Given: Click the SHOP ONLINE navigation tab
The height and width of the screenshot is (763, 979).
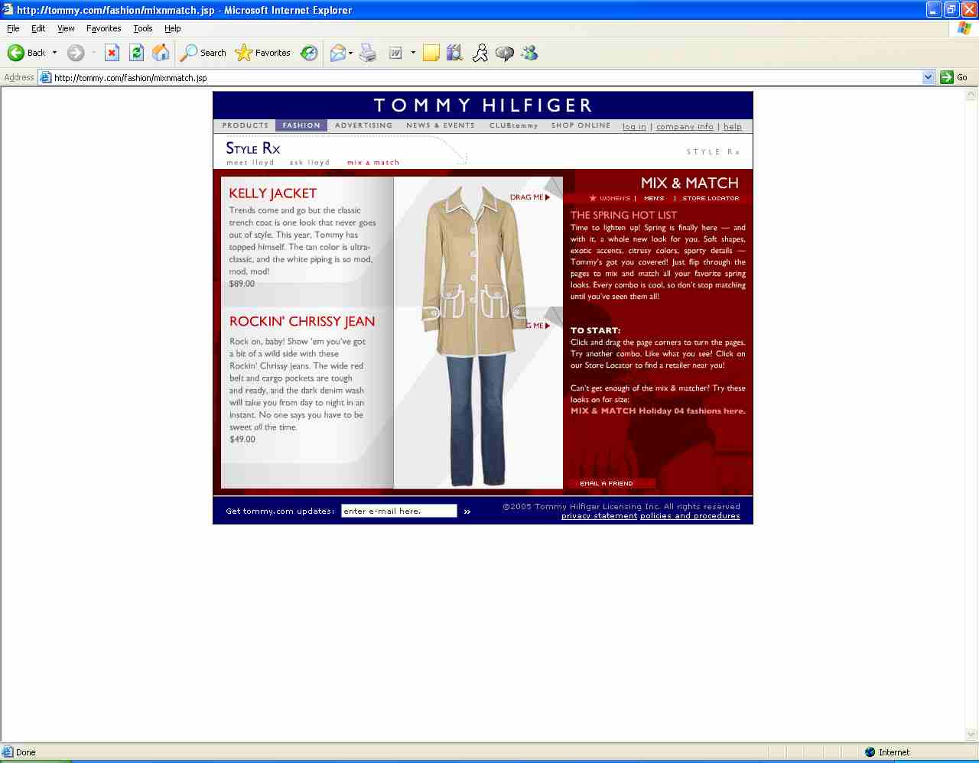Looking at the screenshot, I should [581, 125].
